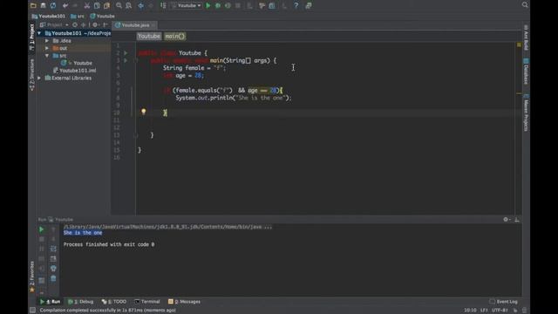Rerun Youtube in the Run panel

pos(42,229)
